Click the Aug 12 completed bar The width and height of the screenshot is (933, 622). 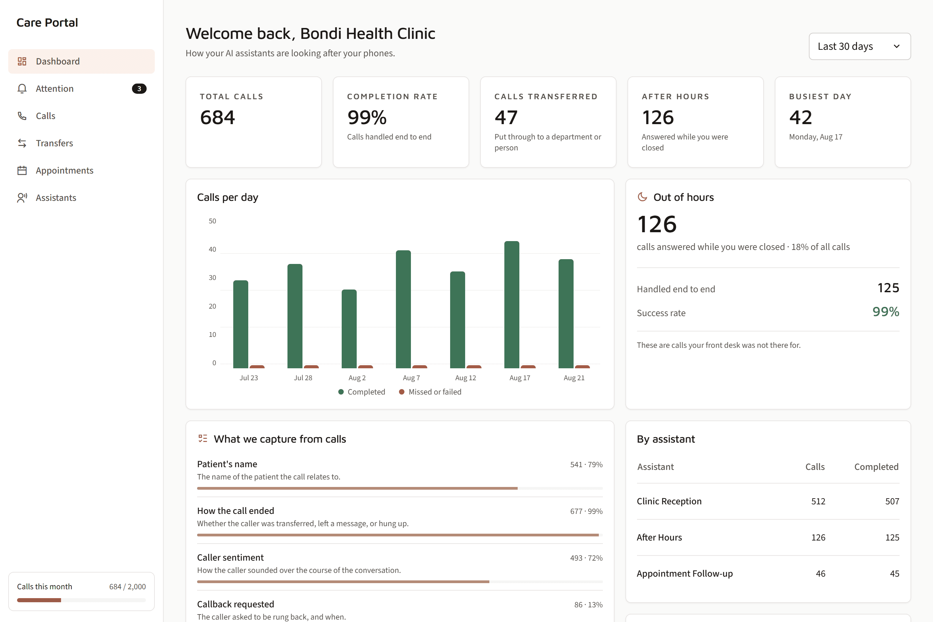coord(457,320)
